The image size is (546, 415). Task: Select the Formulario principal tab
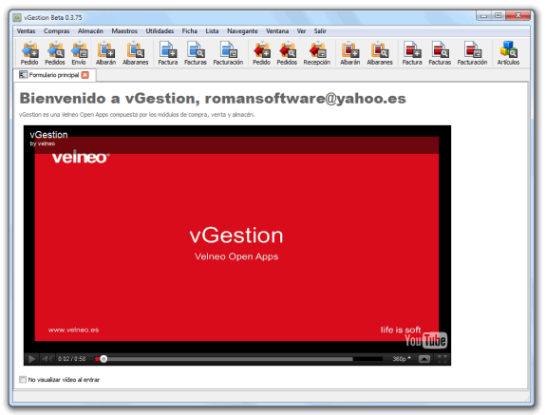tap(55, 75)
